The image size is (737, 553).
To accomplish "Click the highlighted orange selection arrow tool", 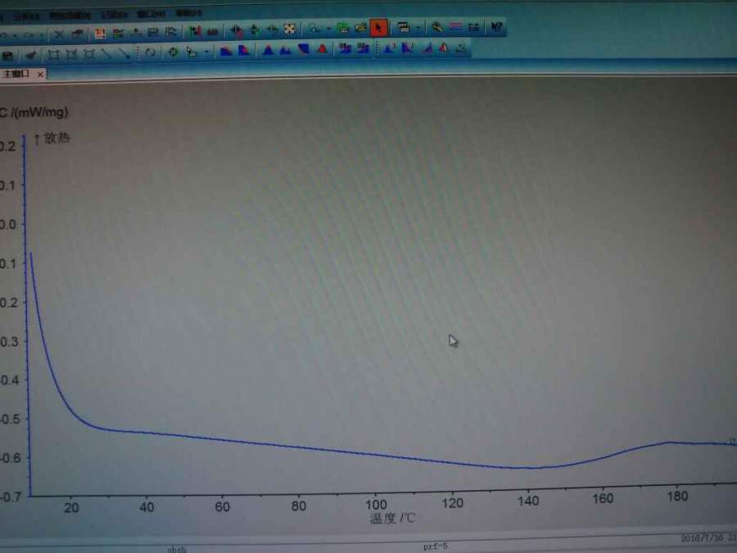I will pyautogui.click(x=379, y=28).
